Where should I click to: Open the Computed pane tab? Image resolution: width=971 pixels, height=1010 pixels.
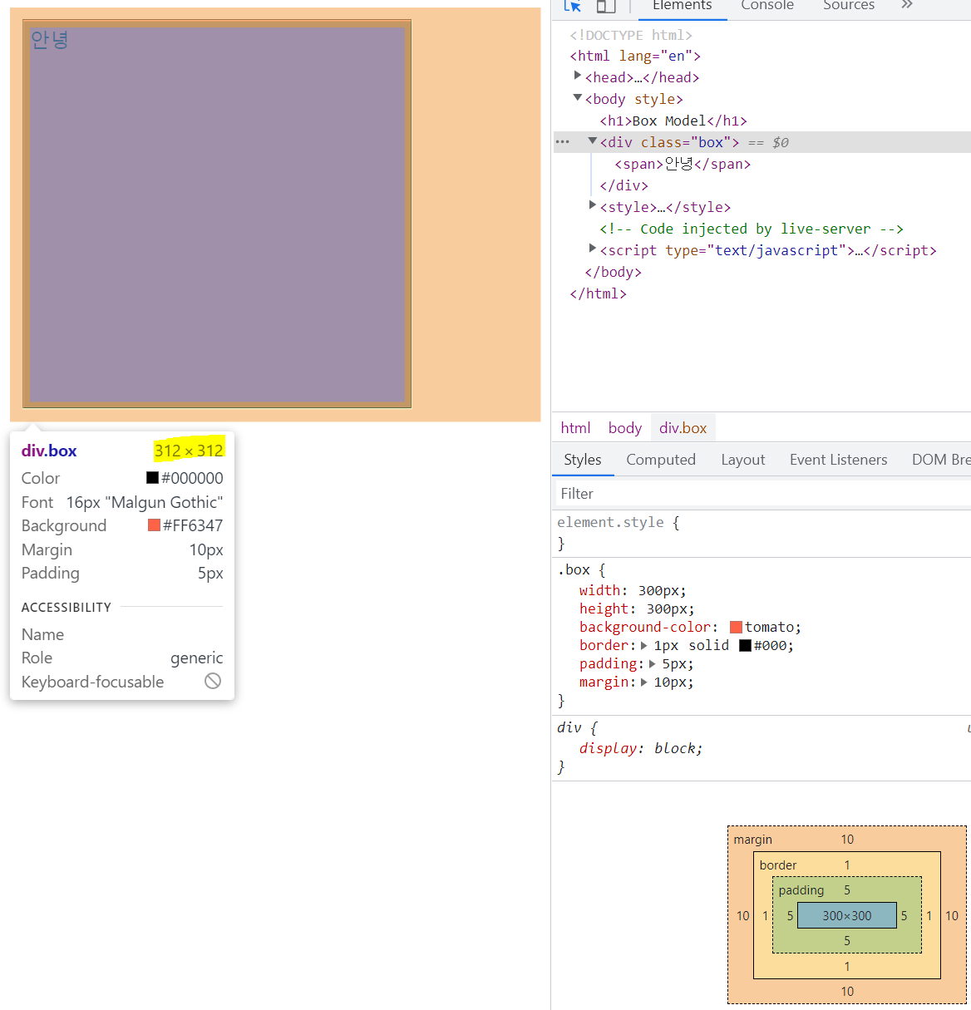661,460
